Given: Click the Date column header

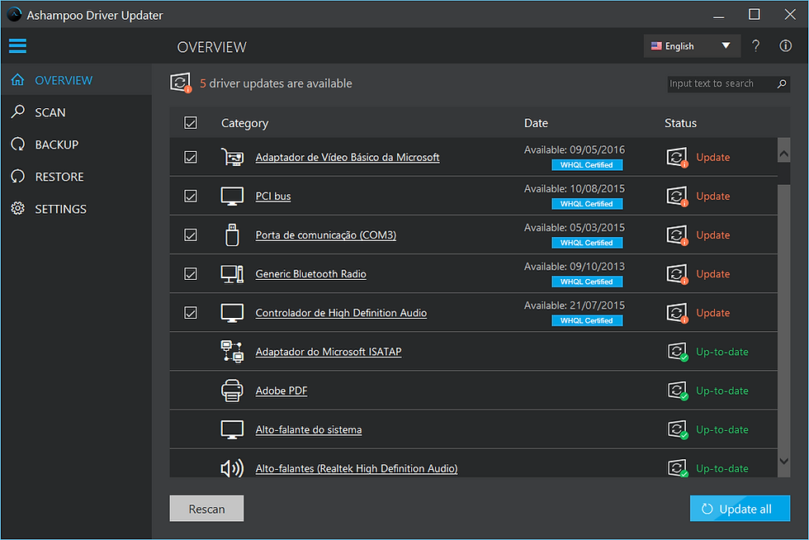Looking at the screenshot, I should 536,123.
